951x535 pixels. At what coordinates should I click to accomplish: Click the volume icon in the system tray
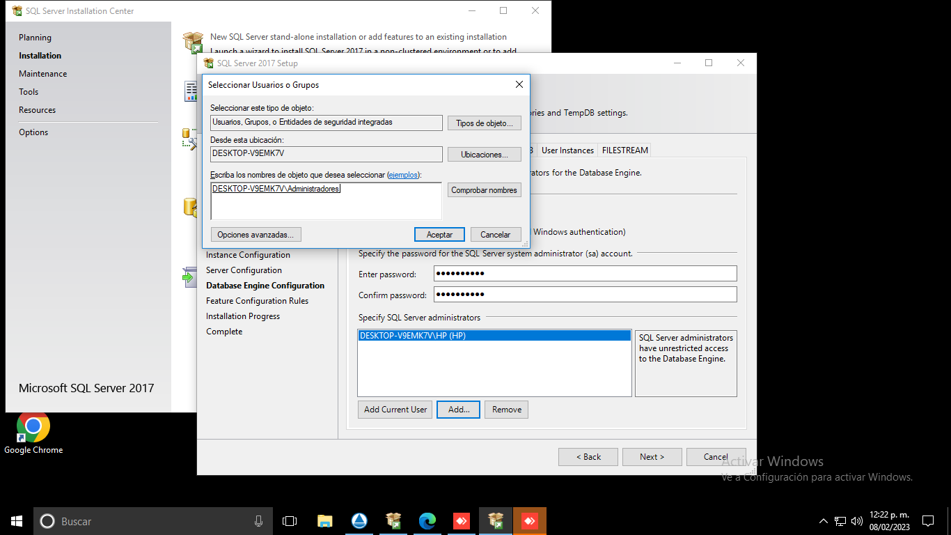point(857,521)
